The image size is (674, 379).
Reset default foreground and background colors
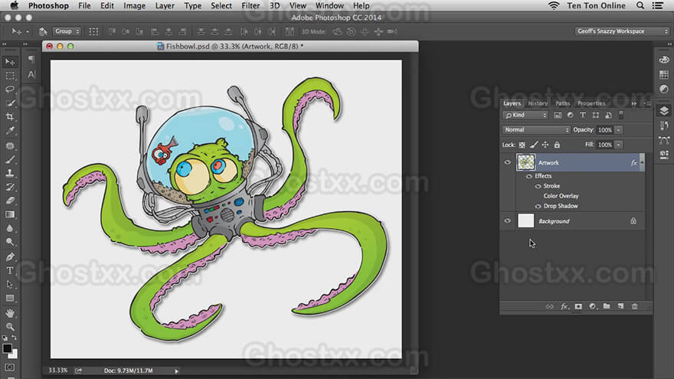(x=5, y=338)
